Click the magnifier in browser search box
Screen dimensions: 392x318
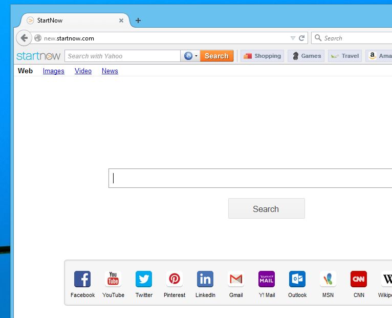(x=318, y=38)
